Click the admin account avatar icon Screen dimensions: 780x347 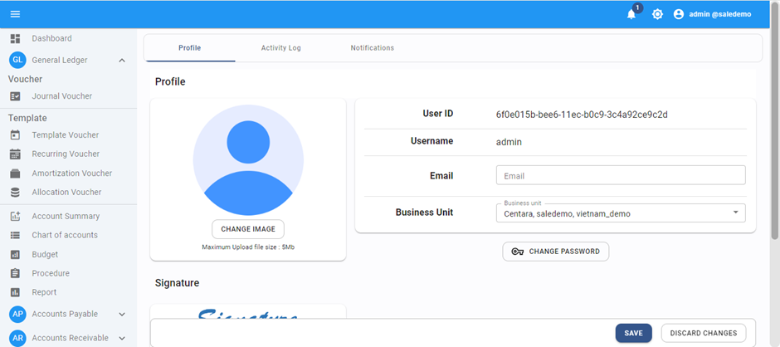click(x=679, y=14)
